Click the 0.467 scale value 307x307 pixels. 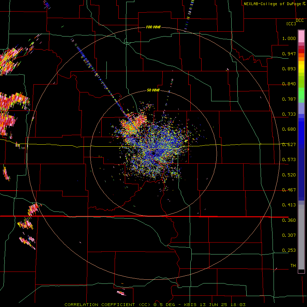pyautogui.click(x=289, y=190)
